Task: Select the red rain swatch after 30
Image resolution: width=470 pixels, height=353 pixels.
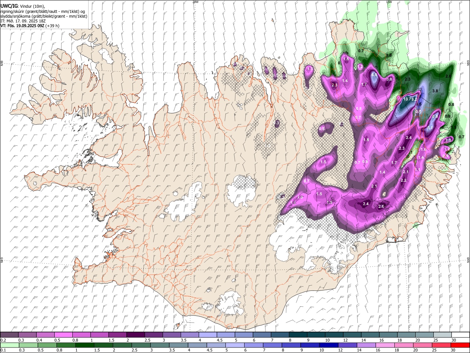Action: 460,345
